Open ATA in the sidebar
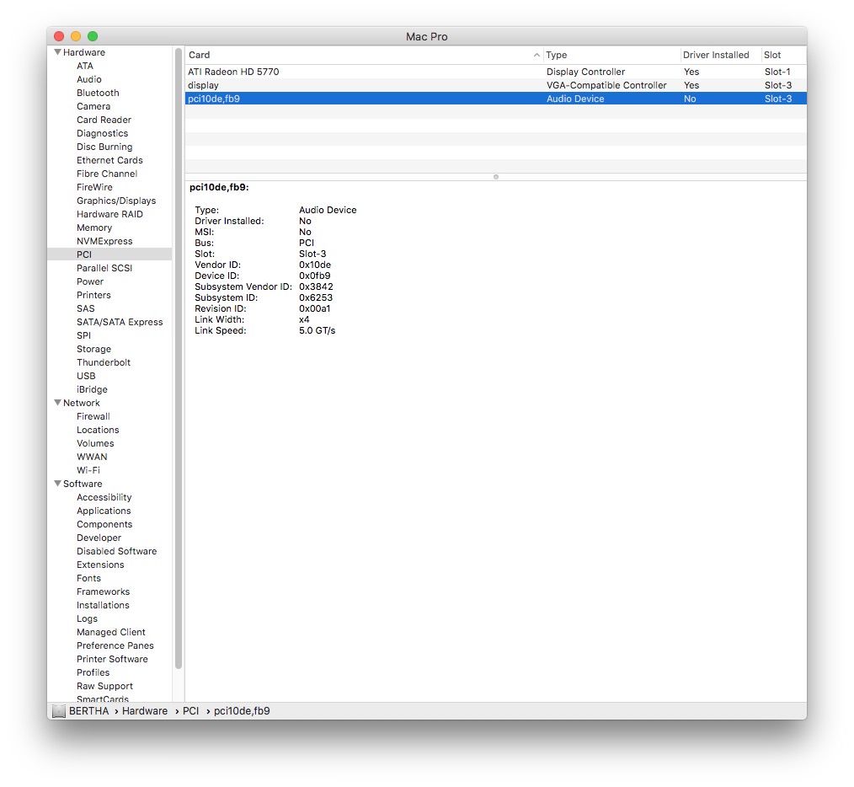The image size is (854, 787). 85,66
